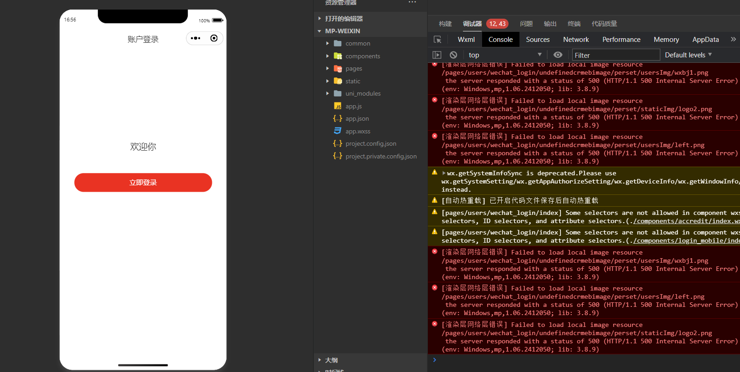Screen dimensions: 740x372
Task: Click the 账户登录 page title
Action: (143, 40)
